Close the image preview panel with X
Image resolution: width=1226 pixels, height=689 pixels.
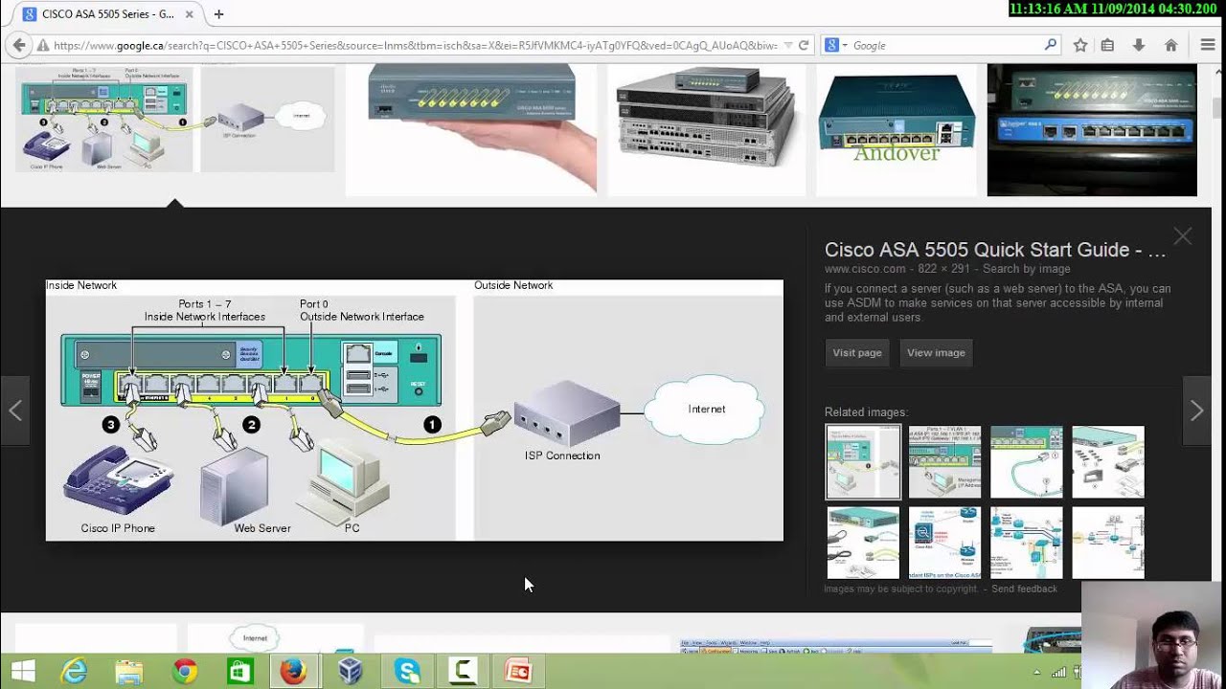[x=1183, y=236]
